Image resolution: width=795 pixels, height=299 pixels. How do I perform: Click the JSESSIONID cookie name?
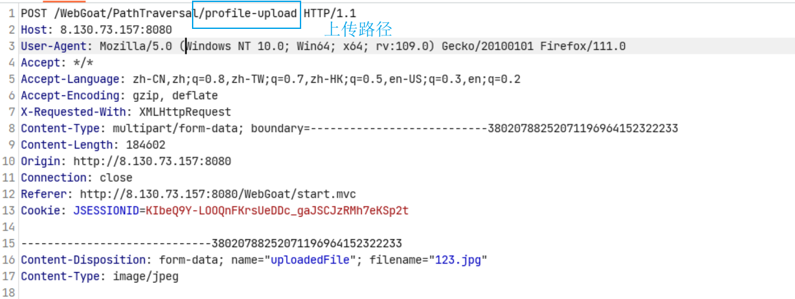[105, 210]
